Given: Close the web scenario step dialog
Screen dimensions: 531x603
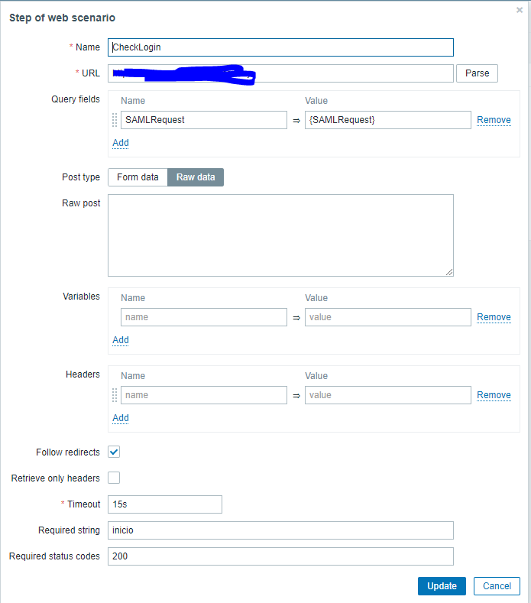Looking at the screenshot, I should click(x=520, y=11).
